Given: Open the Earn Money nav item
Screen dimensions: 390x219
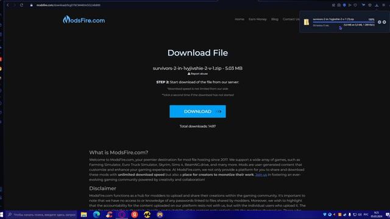Looking at the screenshot, I should coord(257,19).
